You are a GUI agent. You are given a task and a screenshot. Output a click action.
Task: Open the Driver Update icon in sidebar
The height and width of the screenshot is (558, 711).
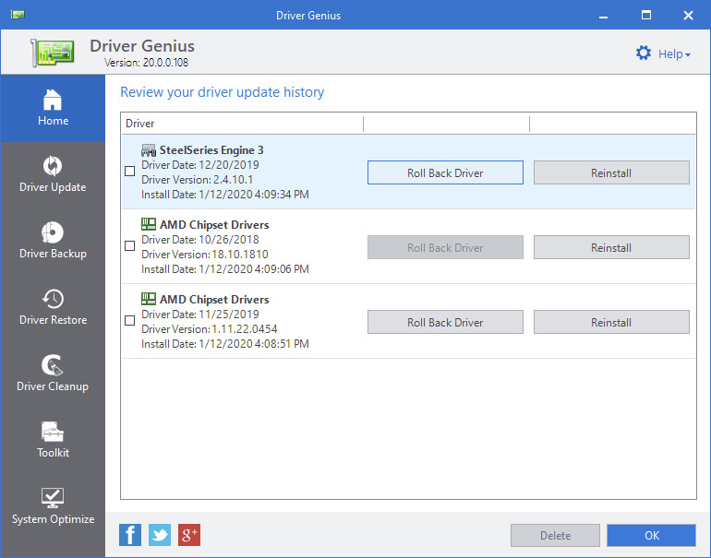click(53, 165)
